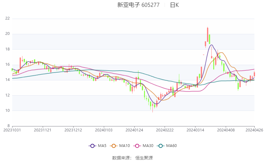Click the 日K label in the title

point(174,5)
